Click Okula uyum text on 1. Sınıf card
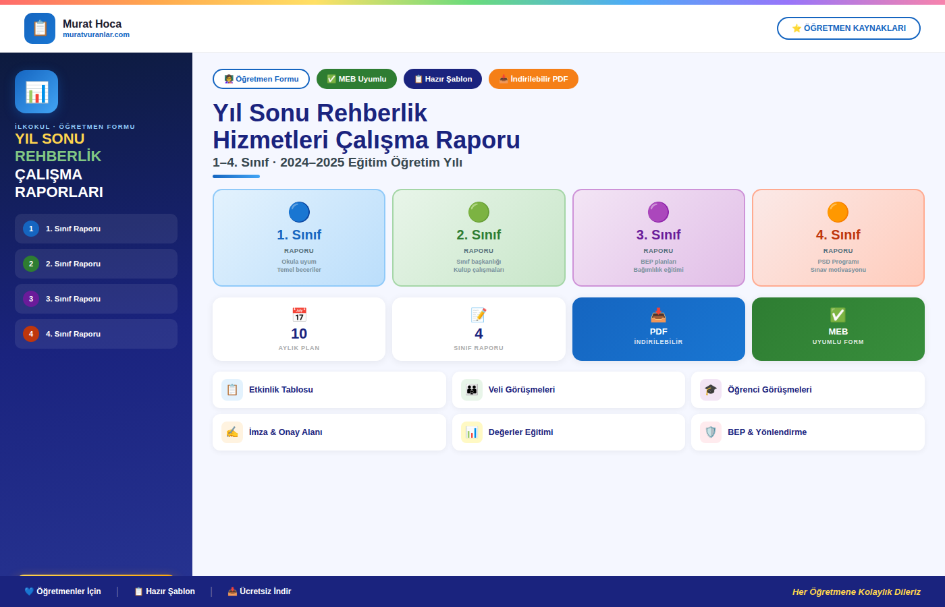The image size is (945, 607). point(299,262)
